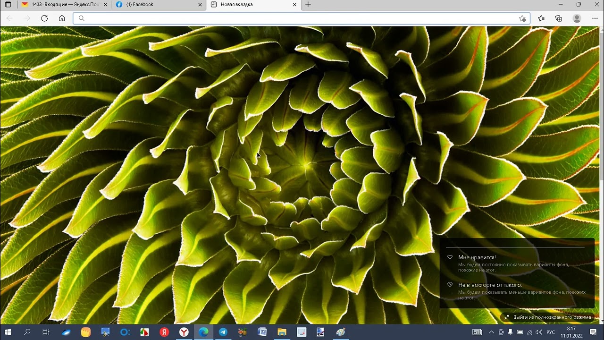Open volume control in the tray
Viewport: 604px width, 340px height.
(539, 332)
